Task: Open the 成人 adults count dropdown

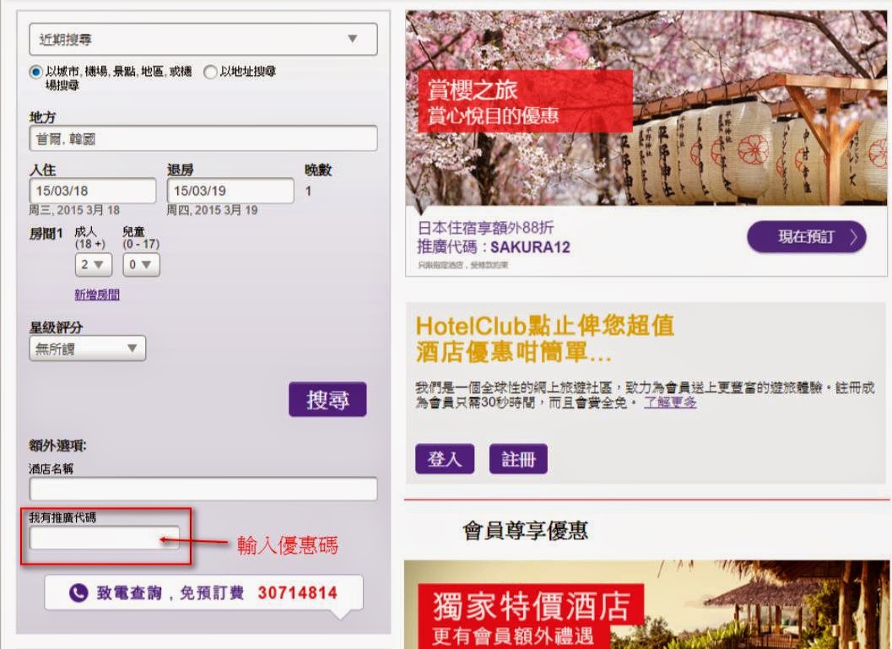Action: point(93,264)
